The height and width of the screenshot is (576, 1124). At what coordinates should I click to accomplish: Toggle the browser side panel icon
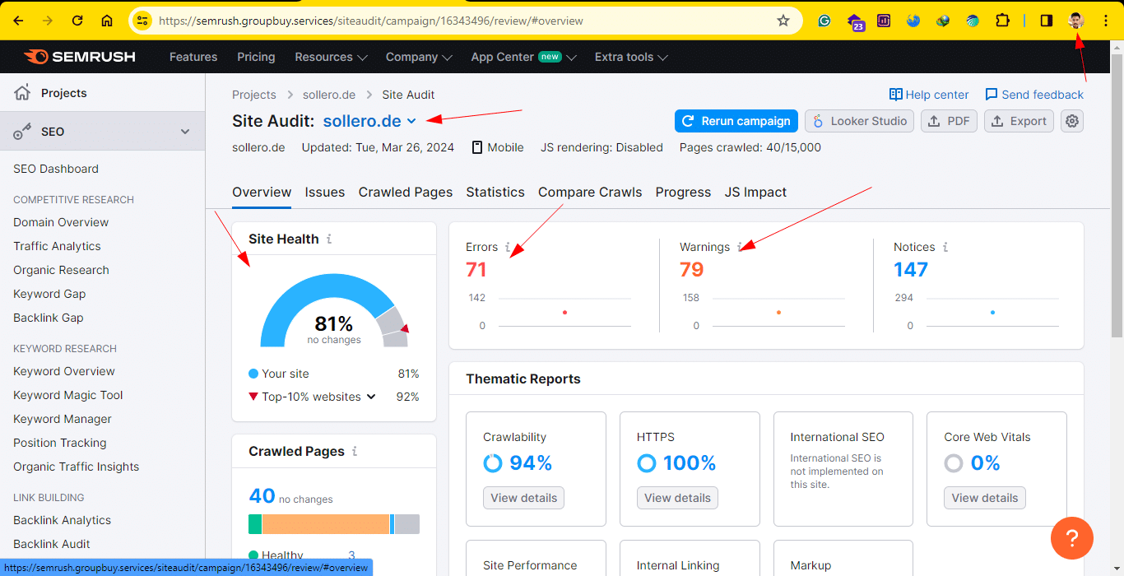point(1047,21)
